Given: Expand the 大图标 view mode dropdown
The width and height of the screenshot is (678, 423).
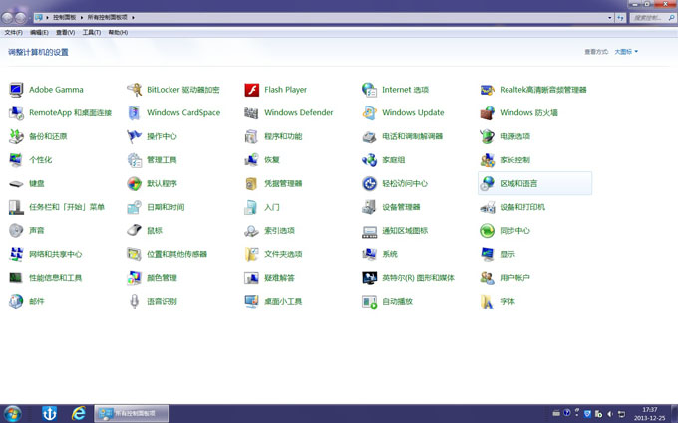Looking at the screenshot, I should pyautogui.click(x=626, y=52).
